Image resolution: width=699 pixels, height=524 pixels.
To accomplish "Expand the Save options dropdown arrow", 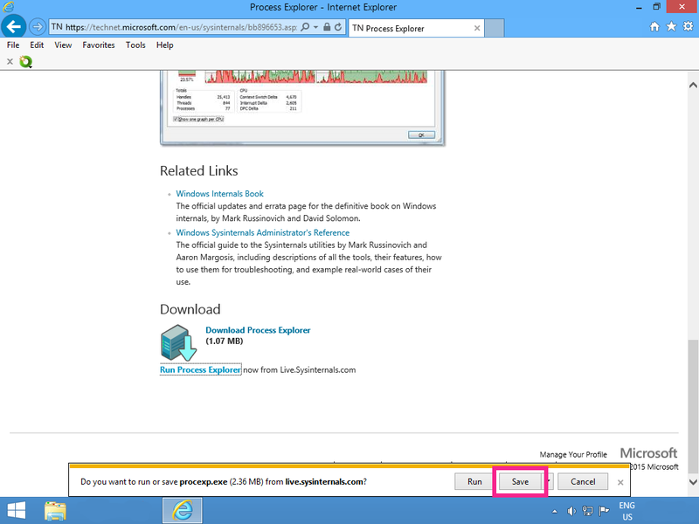I will (548, 482).
